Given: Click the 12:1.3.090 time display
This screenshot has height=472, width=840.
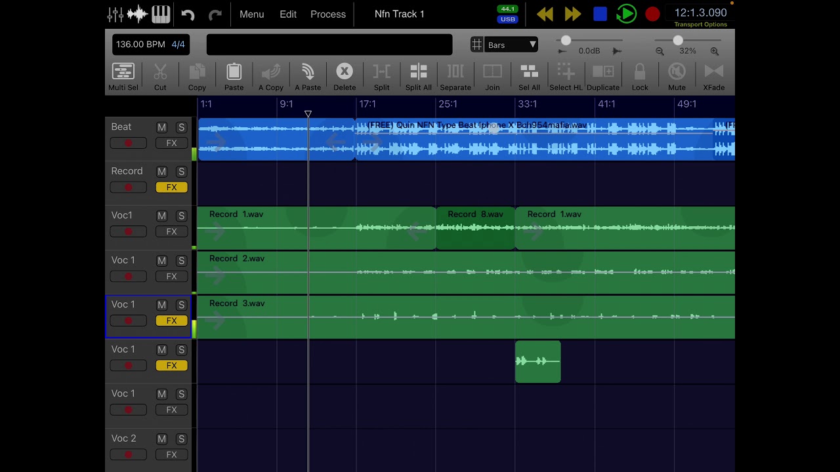Looking at the screenshot, I should (700, 12).
